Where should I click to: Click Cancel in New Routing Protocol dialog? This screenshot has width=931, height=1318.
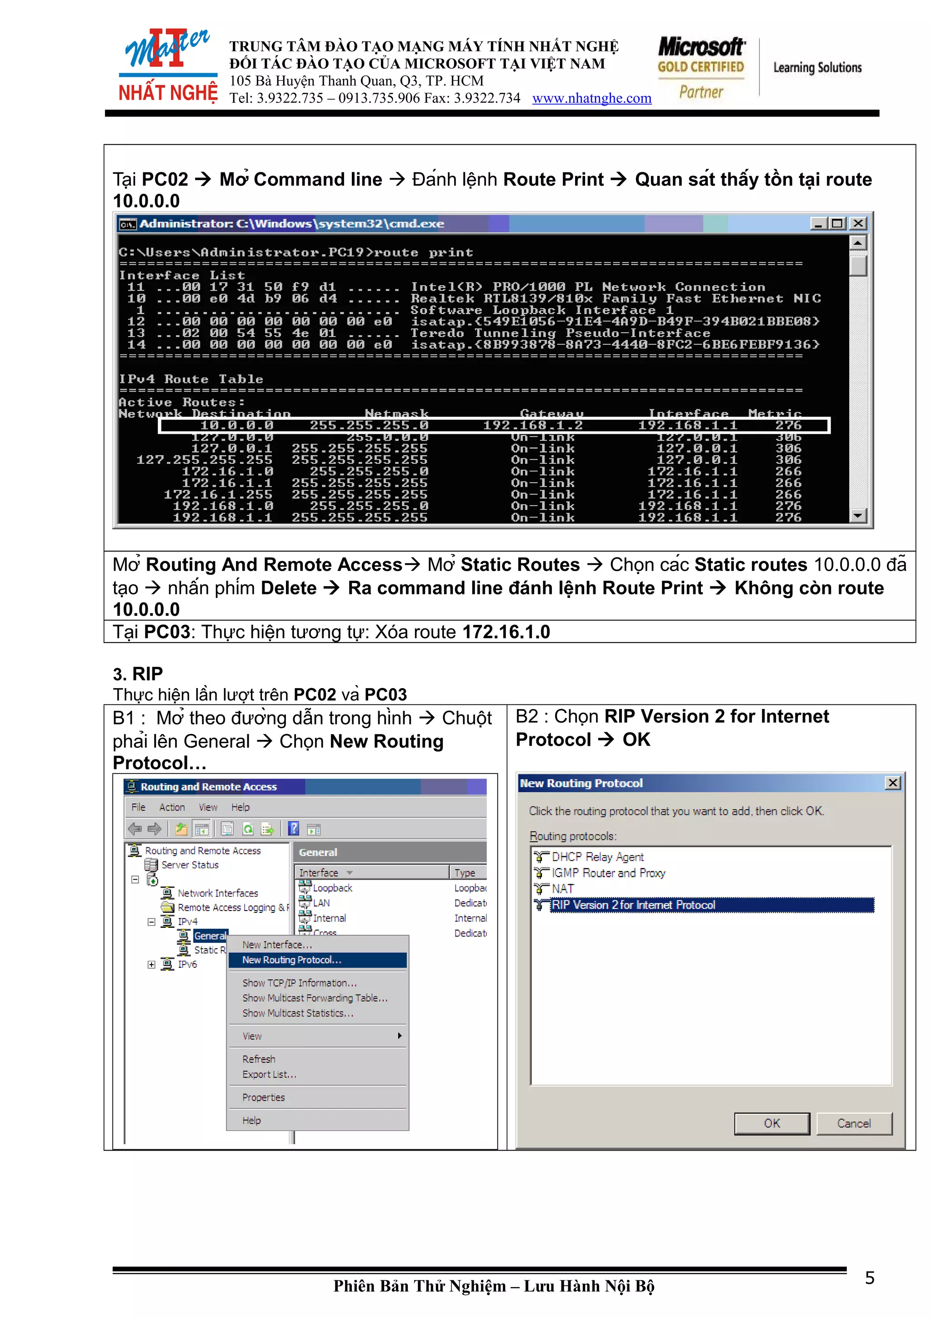854,1123
